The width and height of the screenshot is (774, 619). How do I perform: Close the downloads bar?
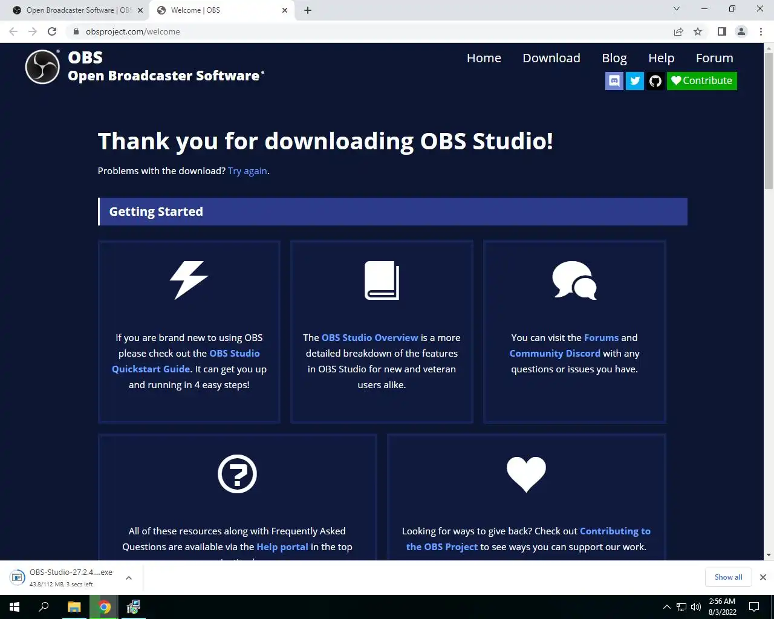tap(763, 577)
